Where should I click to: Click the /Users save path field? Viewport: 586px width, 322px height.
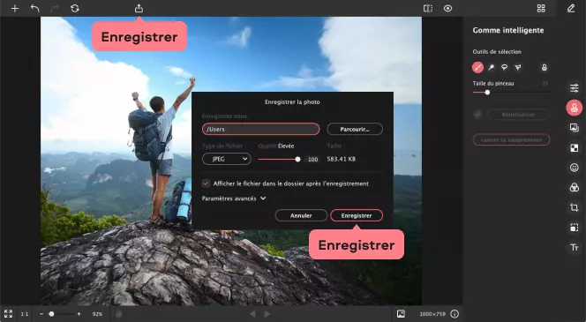pyautogui.click(x=261, y=130)
